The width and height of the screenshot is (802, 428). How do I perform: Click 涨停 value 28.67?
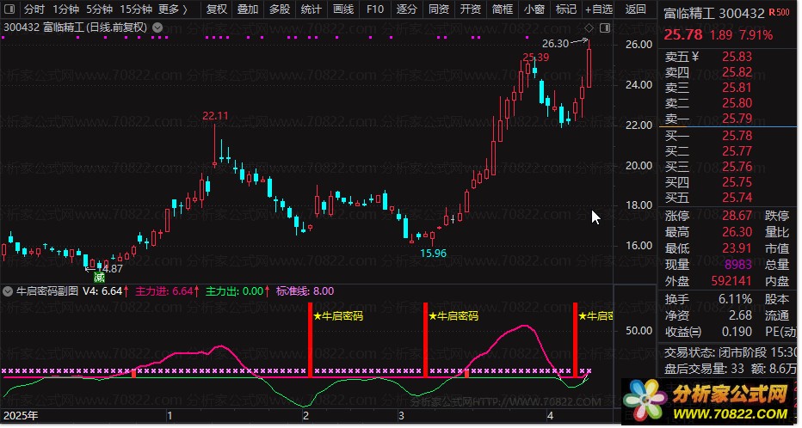pos(737,216)
